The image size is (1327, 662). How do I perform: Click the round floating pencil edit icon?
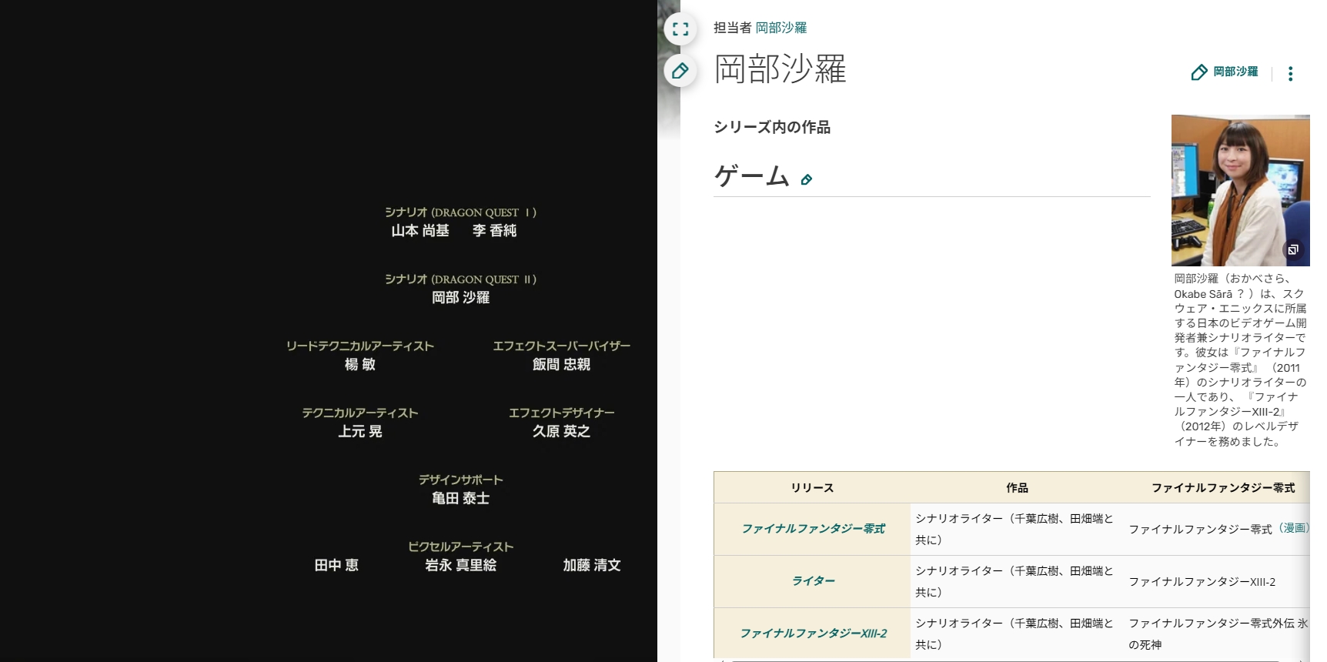point(680,72)
